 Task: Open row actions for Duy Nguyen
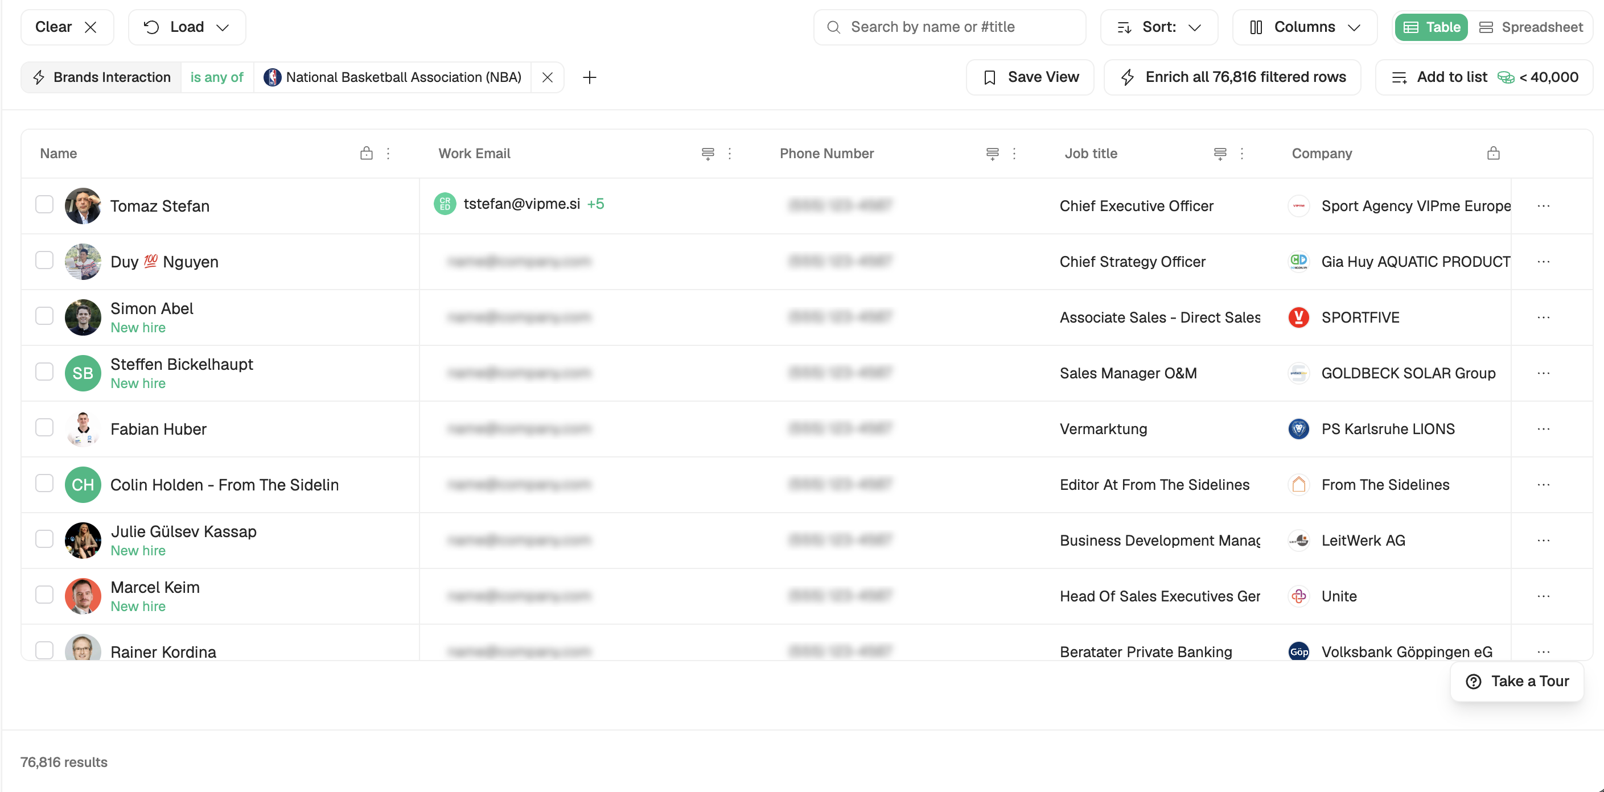pyautogui.click(x=1544, y=262)
